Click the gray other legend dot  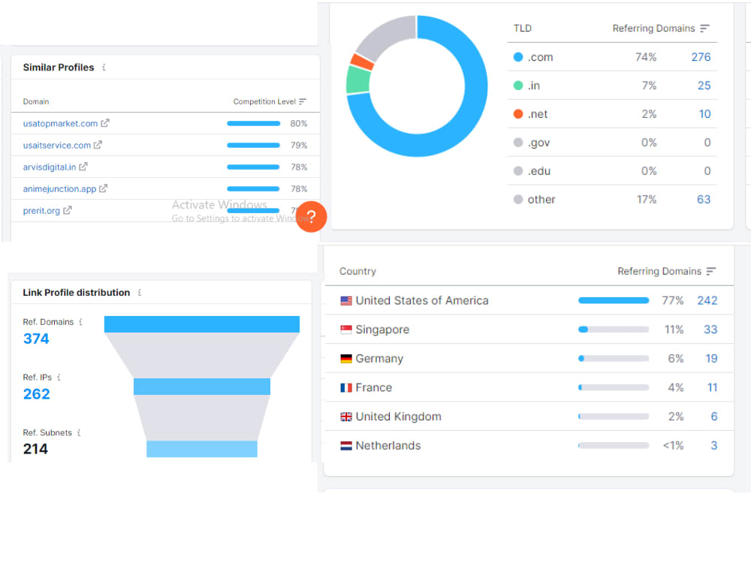(x=517, y=200)
